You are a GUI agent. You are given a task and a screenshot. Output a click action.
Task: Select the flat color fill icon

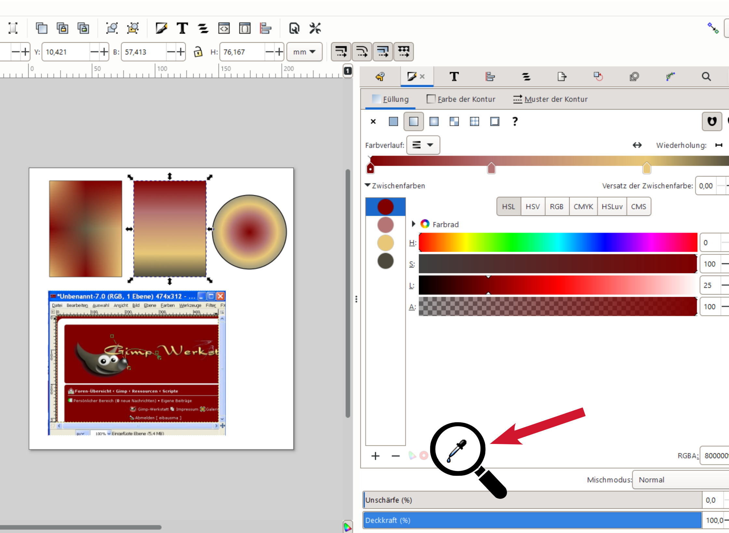tap(393, 122)
